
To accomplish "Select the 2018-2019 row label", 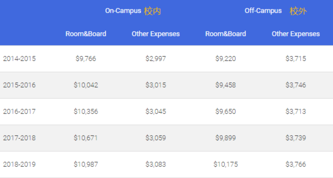I will (19, 165).
